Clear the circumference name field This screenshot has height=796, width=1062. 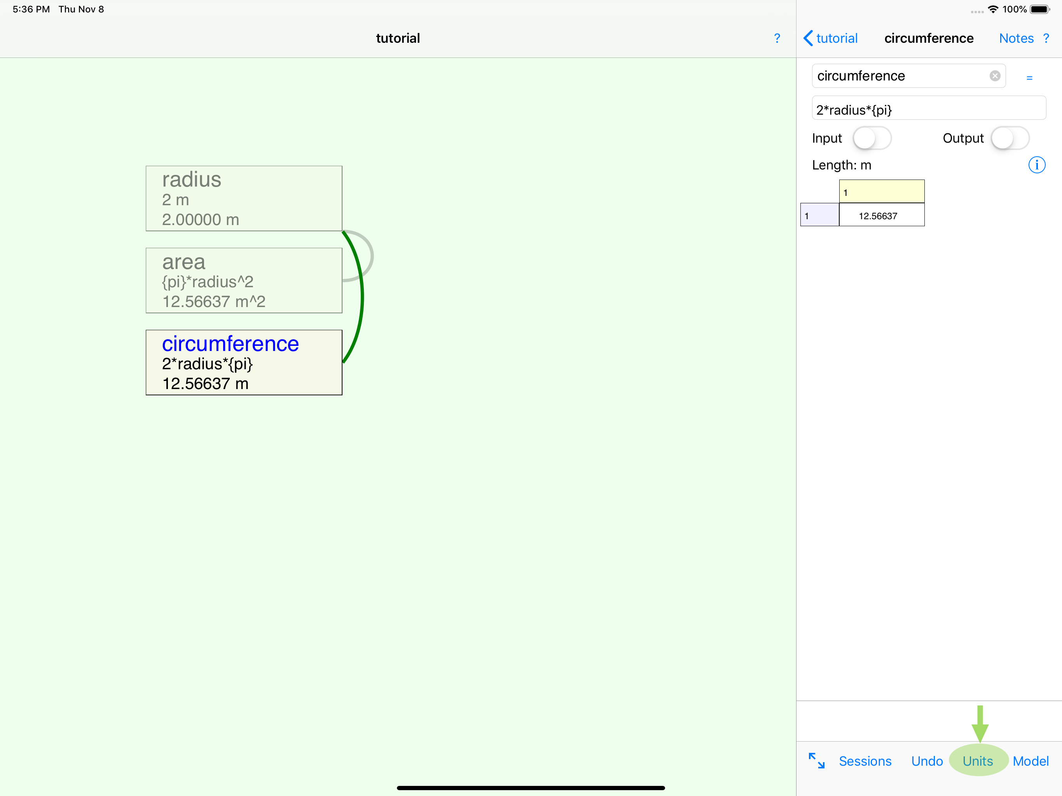click(995, 76)
